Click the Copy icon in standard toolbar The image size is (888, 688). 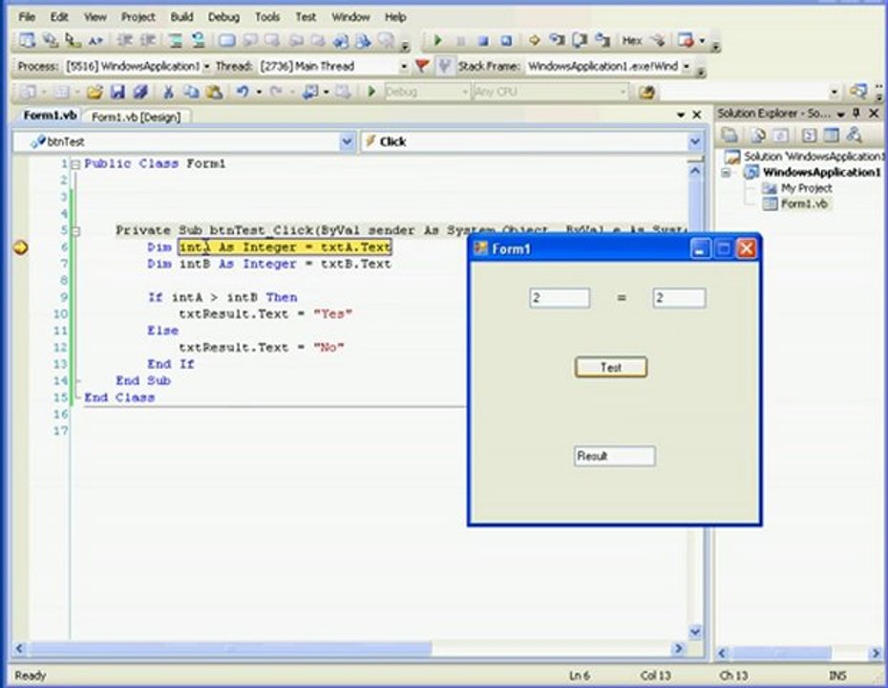191,92
